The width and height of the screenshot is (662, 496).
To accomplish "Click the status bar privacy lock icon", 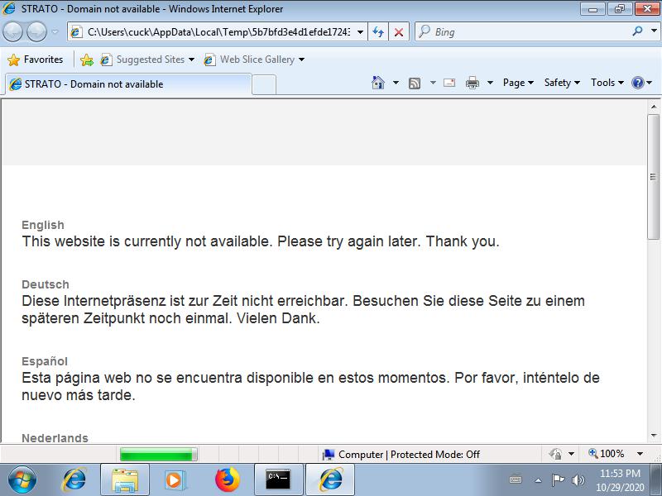I will pyautogui.click(x=555, y=454).
